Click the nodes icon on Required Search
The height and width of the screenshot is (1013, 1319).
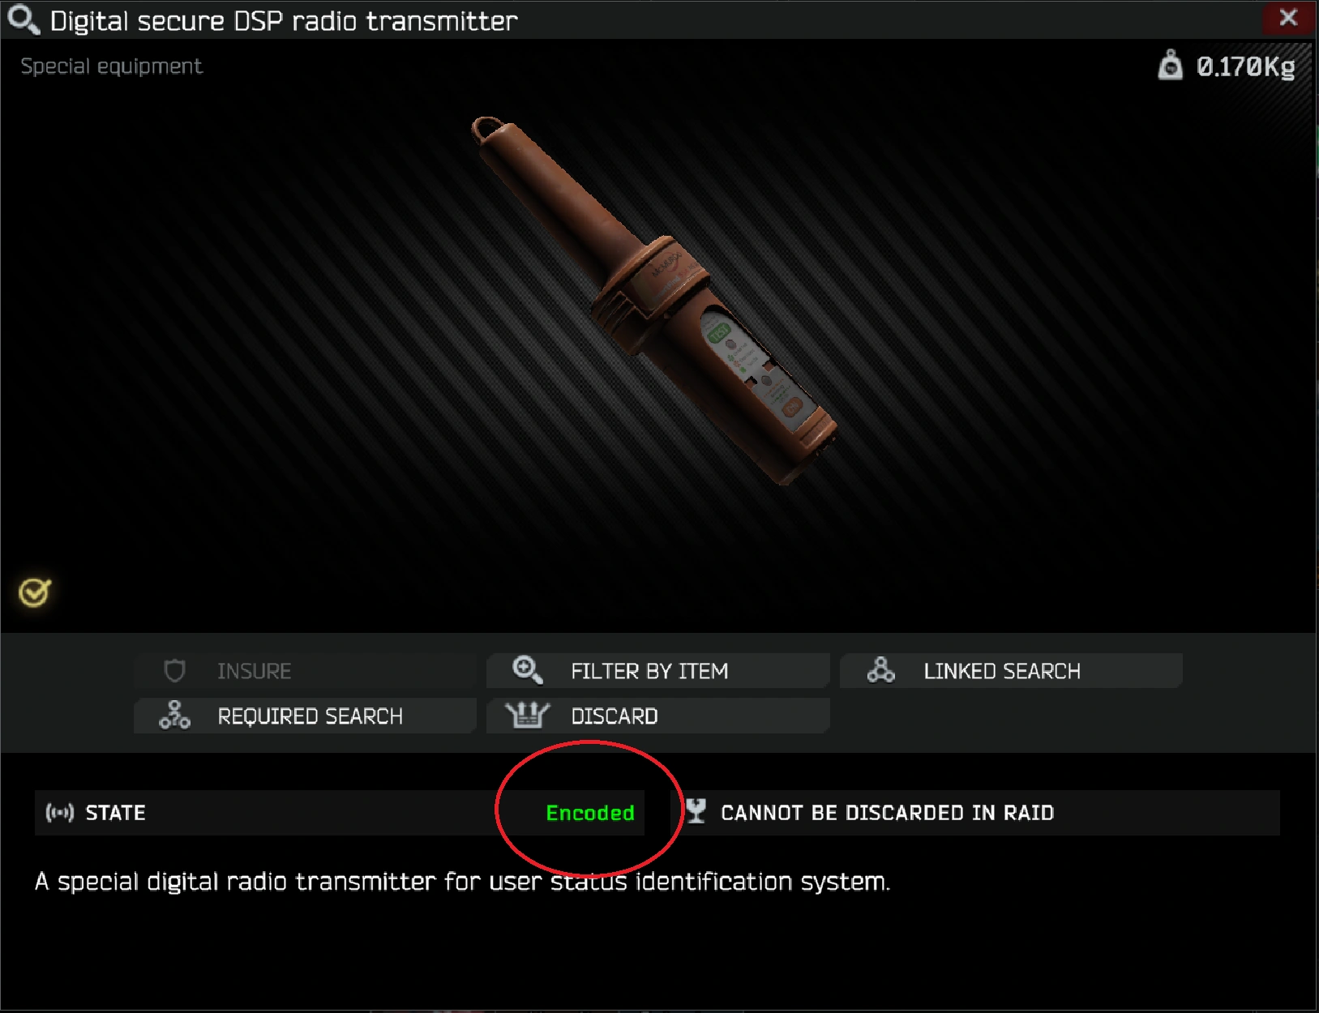pos(174,716)
